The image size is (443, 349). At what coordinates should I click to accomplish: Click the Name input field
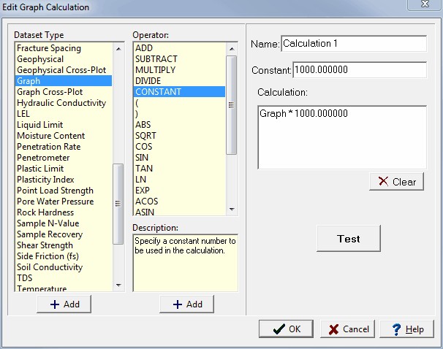coord(353,44)
